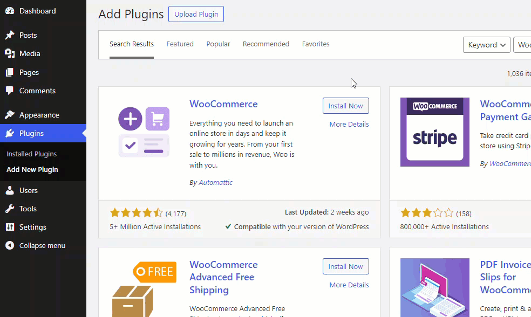Click the Comments speech bubble icon
This screenshot has width=531, height=317.
click(x=10, y=91)
